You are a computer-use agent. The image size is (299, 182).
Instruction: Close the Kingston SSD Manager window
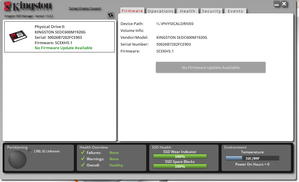pyautogui.click(x=284, y=4)
